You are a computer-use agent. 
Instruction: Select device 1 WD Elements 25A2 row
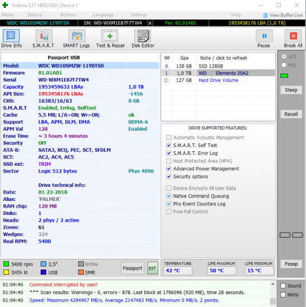point(218,73)
